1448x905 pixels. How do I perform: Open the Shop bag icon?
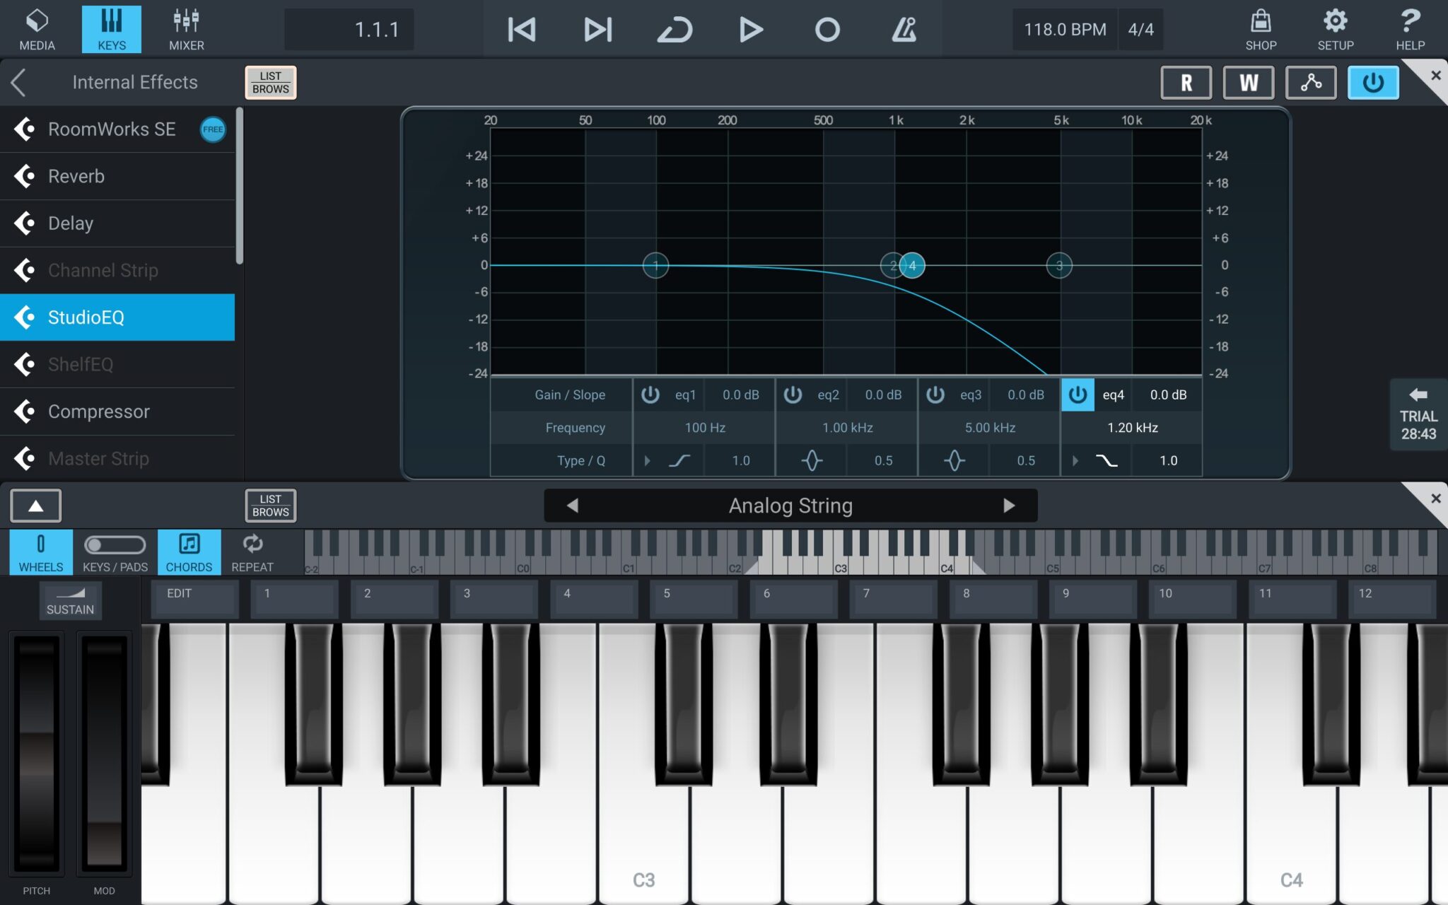pyautogui.click(x=1261, y=29)
